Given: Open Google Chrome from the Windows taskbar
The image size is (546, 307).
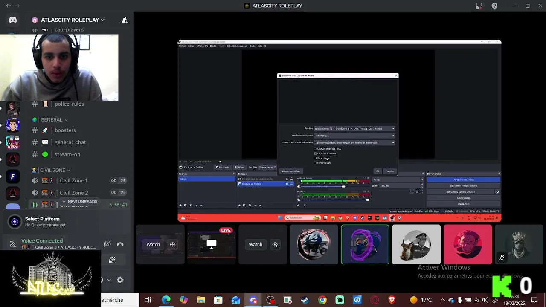Looking at the screenshot, I should (x=322, y=300).
